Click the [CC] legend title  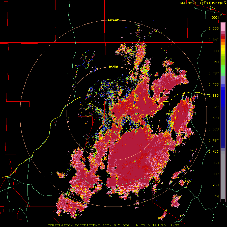point(215,17)
